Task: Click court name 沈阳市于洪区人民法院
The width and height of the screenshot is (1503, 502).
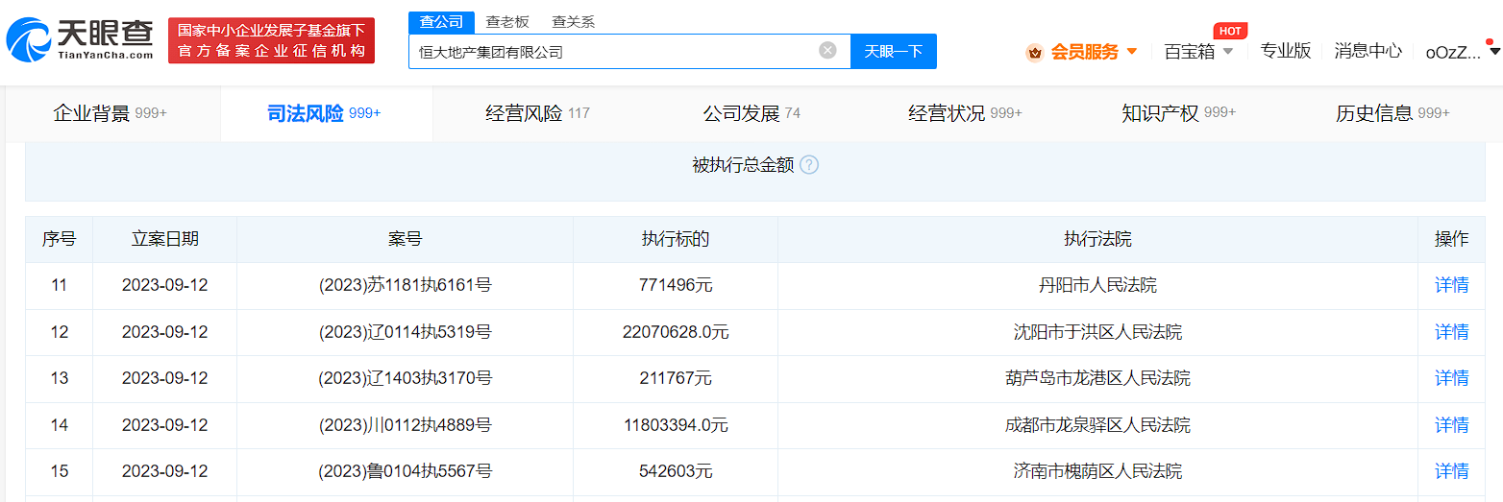Action: 1097,332
